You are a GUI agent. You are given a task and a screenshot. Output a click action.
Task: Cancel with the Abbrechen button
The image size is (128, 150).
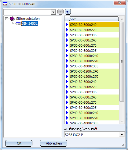click(54, 143)
